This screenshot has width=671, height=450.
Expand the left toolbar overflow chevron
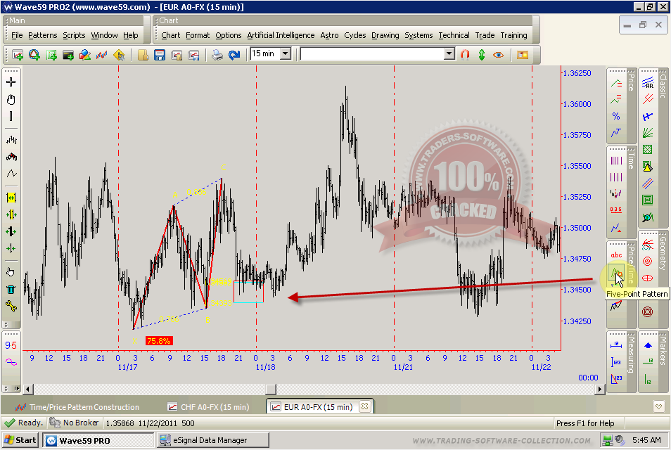(x=11, y=324)
